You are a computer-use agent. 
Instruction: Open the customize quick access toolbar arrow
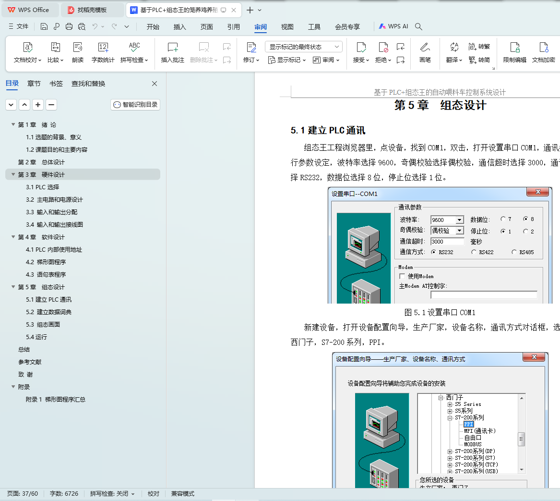tap(126, 26)
